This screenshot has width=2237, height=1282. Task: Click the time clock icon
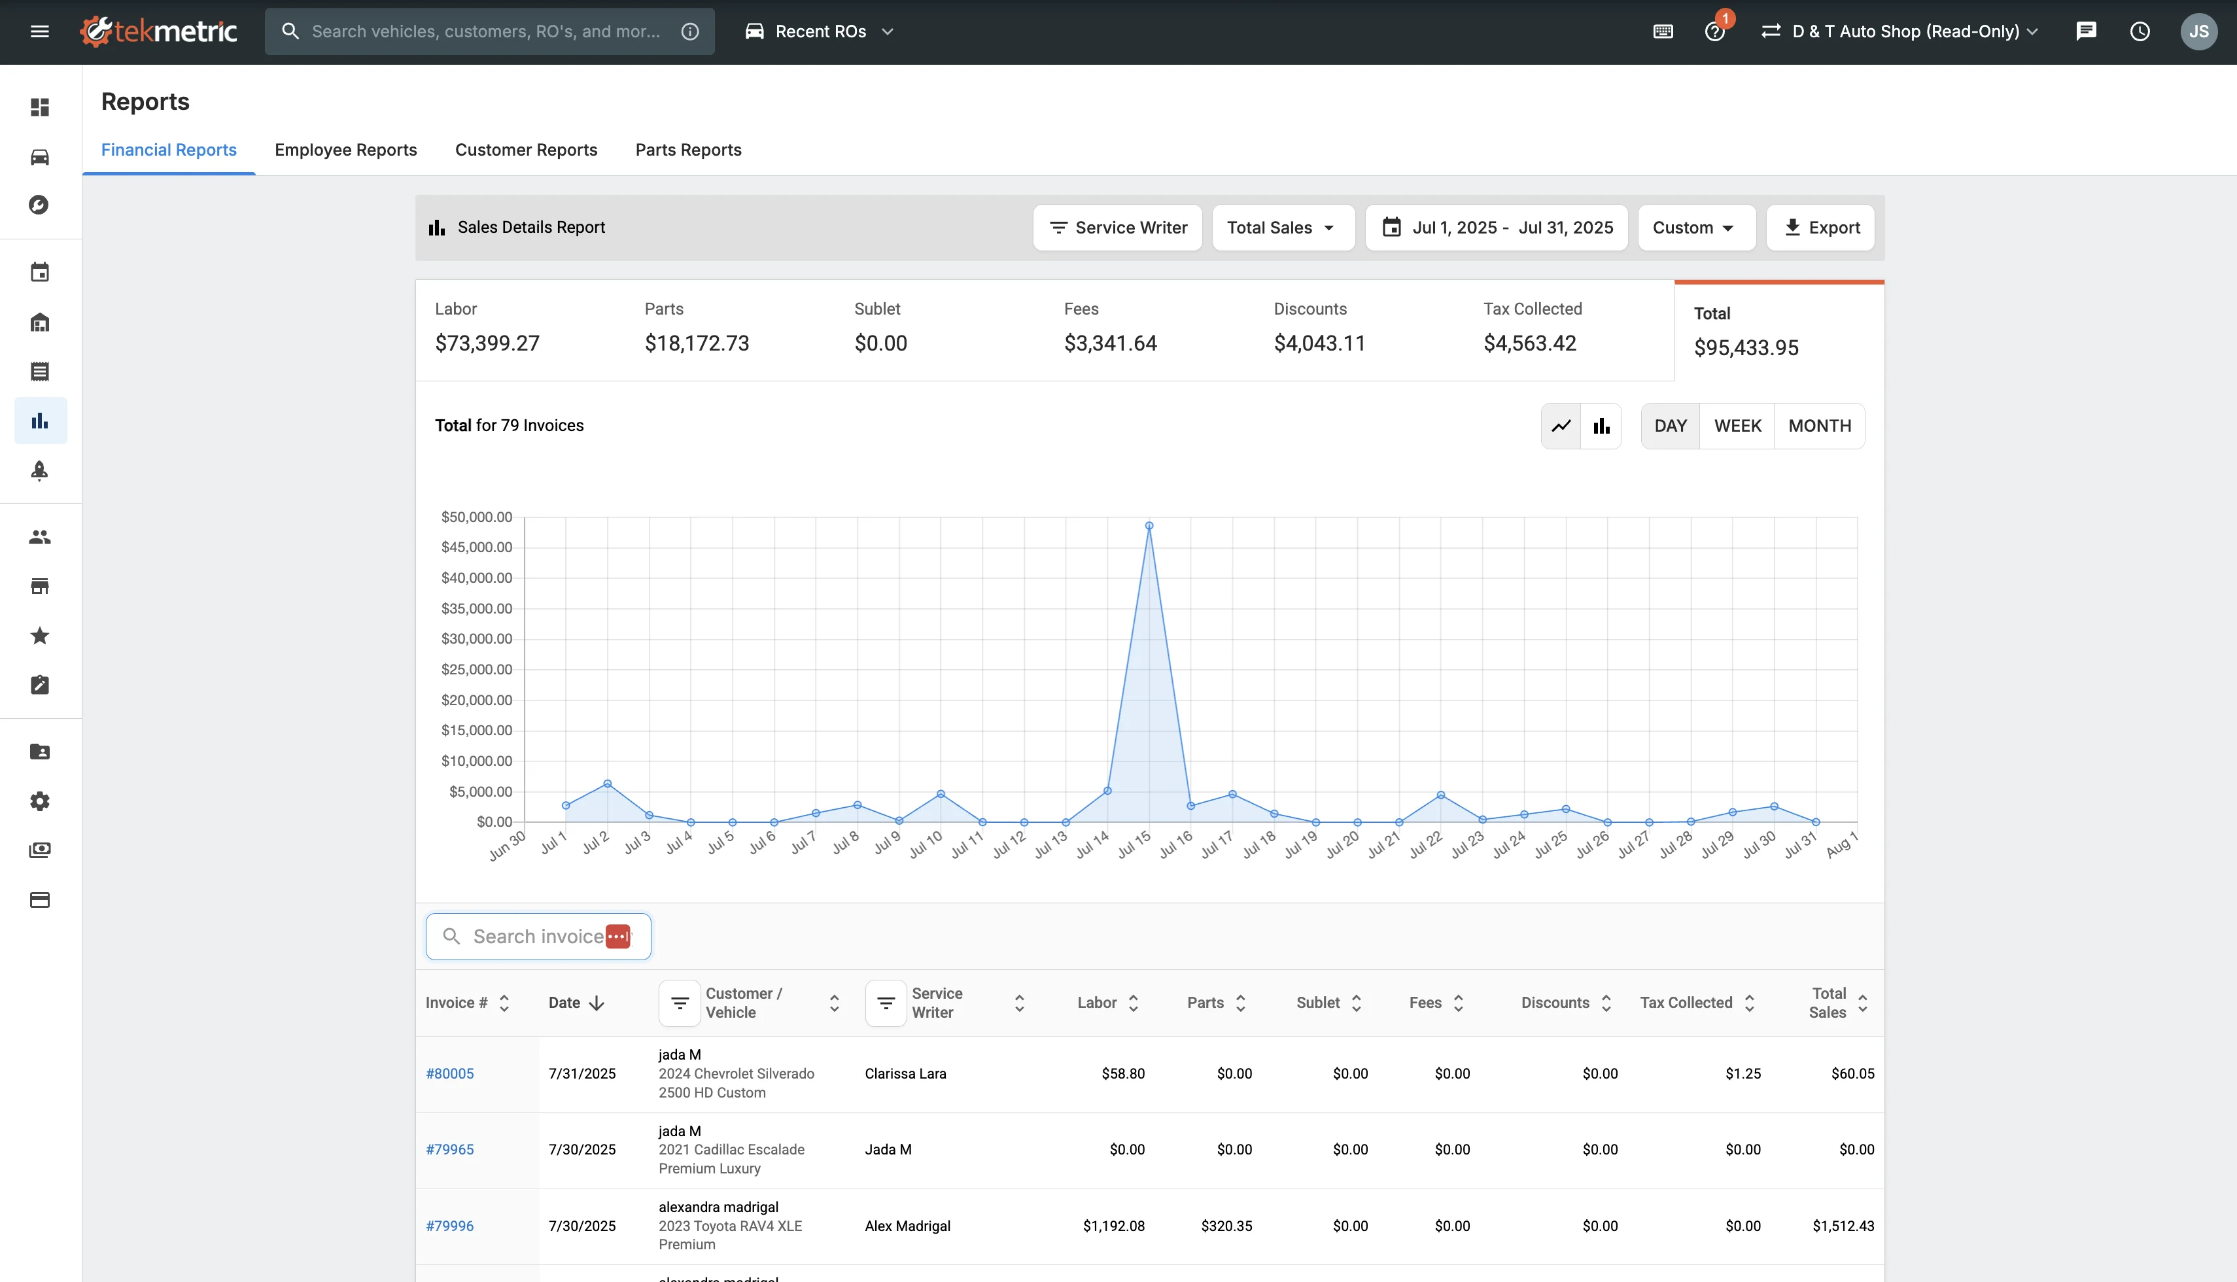[x=2140, y=31]
